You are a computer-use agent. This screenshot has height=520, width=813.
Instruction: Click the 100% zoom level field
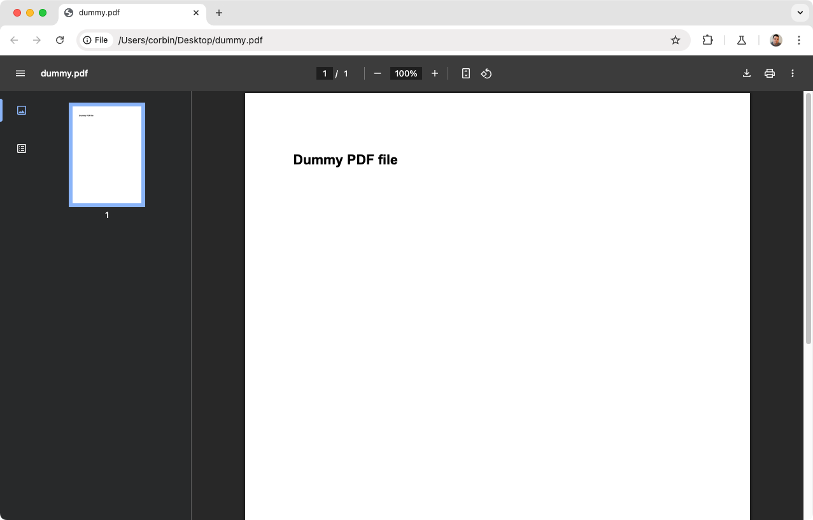pyautogui.click(x=406, y=73)
